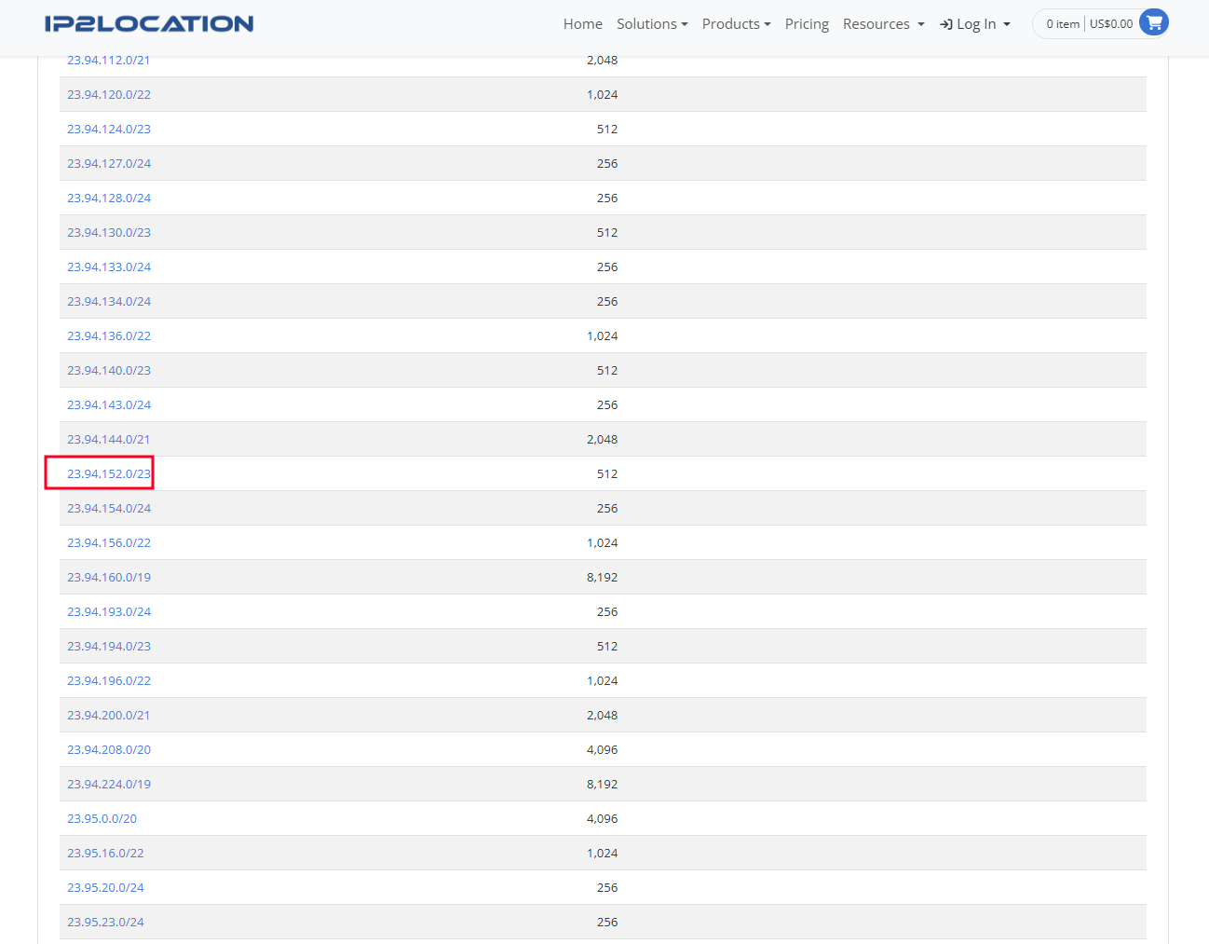Open the Products dropdown menu

736,24
